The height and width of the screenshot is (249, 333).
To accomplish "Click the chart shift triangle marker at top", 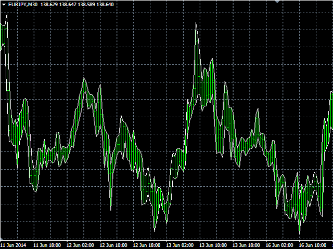I will 277,1.
